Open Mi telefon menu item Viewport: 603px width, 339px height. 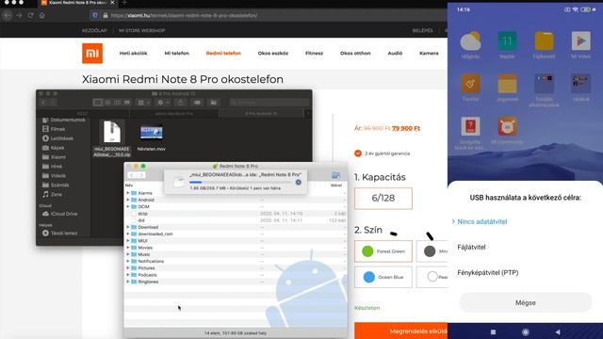pos(177,54)
